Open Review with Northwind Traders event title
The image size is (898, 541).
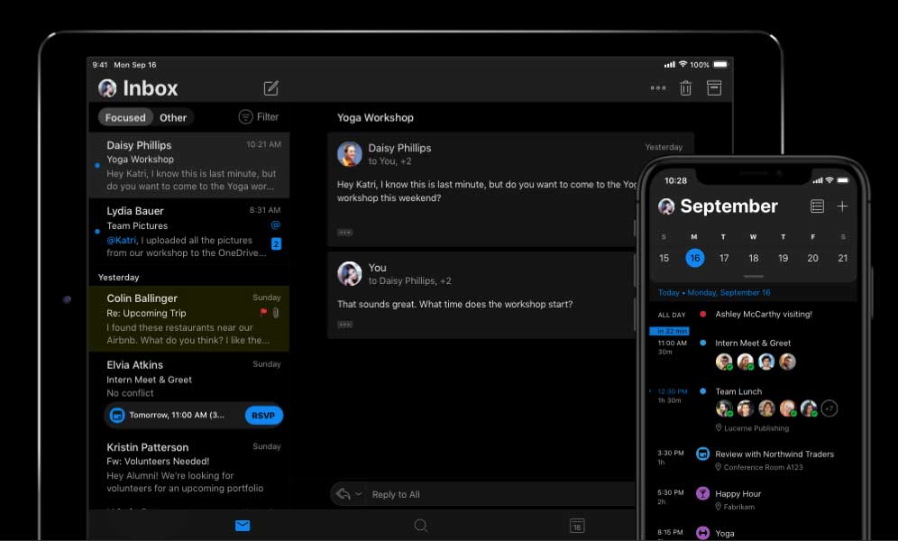click(774, 454)
